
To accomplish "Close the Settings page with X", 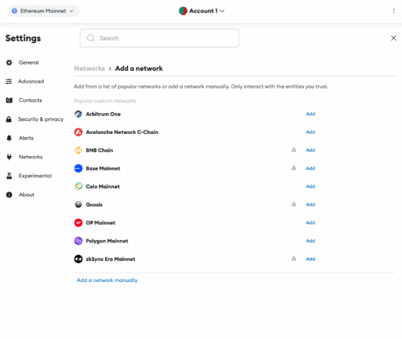I will tap(394, 38).
